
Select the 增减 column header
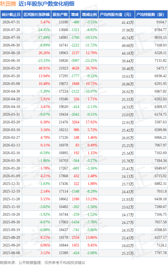[75, 15]
